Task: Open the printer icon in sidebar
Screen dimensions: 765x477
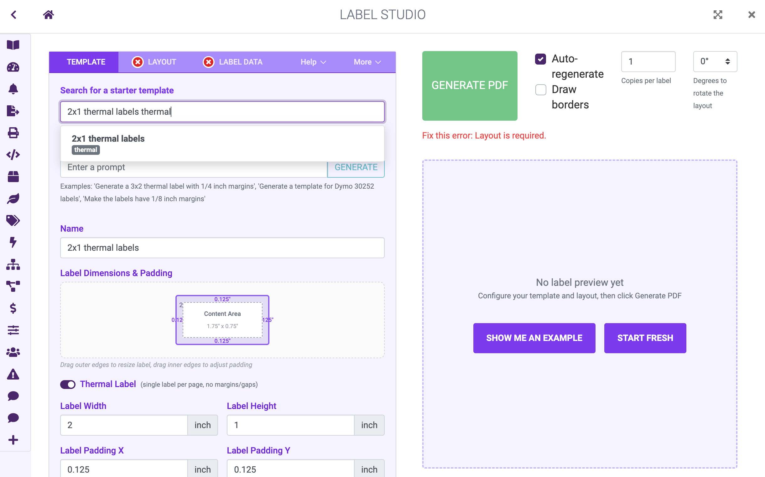Action: click(13, 133)
